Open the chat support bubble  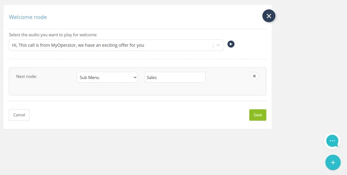(332, 141)
